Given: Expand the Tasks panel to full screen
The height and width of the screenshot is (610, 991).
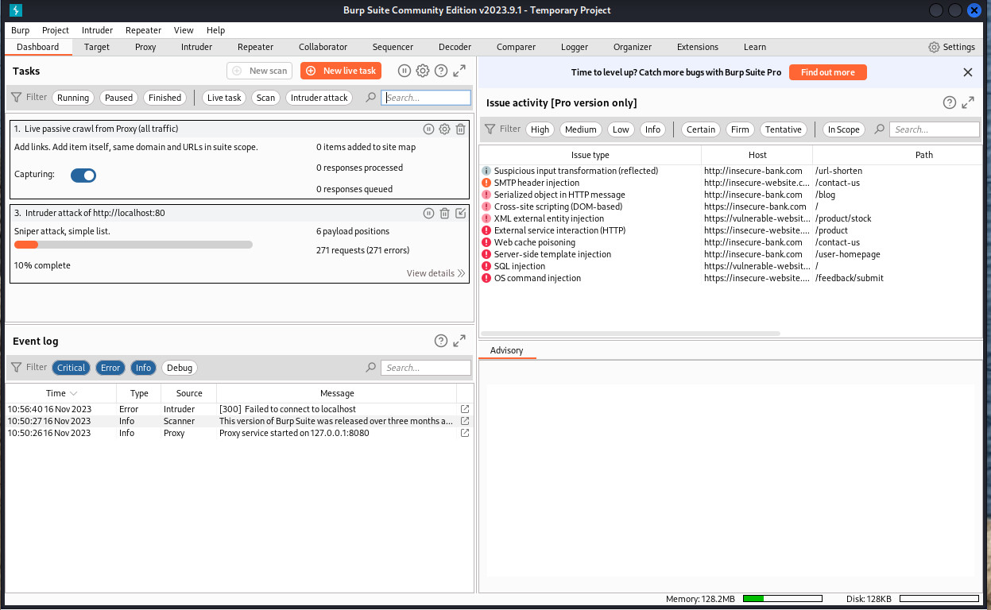Looking at the screenshot, I should click(x=459, y=71).
